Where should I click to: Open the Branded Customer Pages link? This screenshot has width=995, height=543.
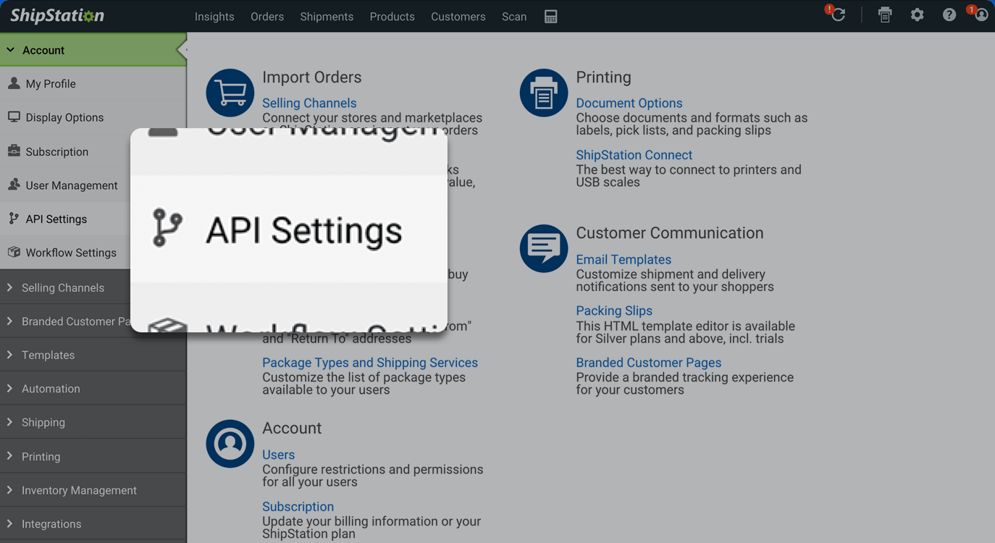(649, 363)
